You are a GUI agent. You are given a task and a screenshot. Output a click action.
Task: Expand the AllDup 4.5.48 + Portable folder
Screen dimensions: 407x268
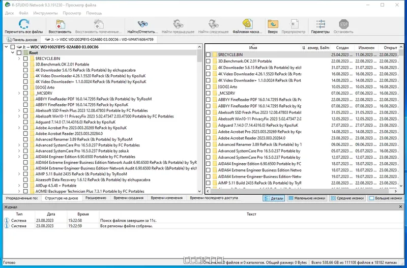point(19,186)
